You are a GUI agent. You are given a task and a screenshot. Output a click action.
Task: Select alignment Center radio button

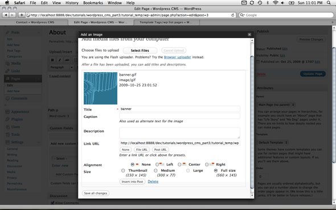point(179,164)
